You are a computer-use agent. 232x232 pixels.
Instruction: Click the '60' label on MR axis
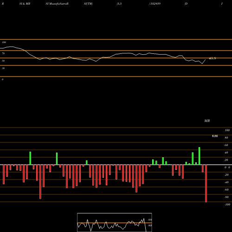click(x=226, y=145)
